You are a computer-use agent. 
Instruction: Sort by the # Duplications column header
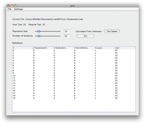click(64, 48)
